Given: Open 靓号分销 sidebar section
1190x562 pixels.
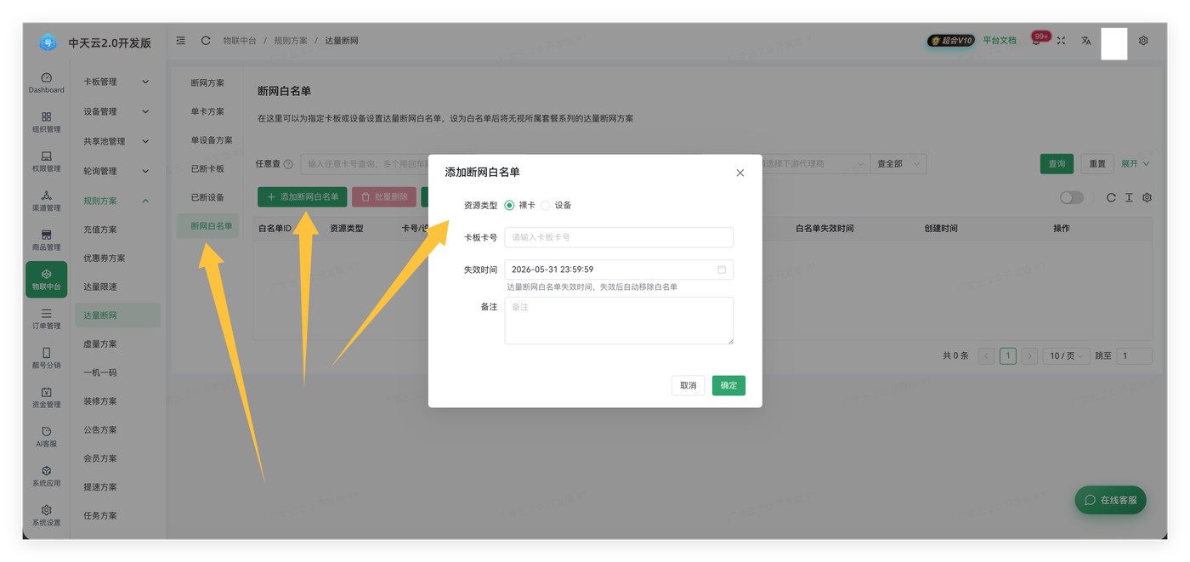Looking at the screenshot, I should click(46, 358).
